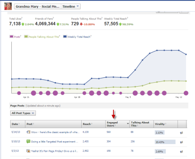Sort by the Talking About This column
This screenshot has width=195, height=159.
coord(141,124)
